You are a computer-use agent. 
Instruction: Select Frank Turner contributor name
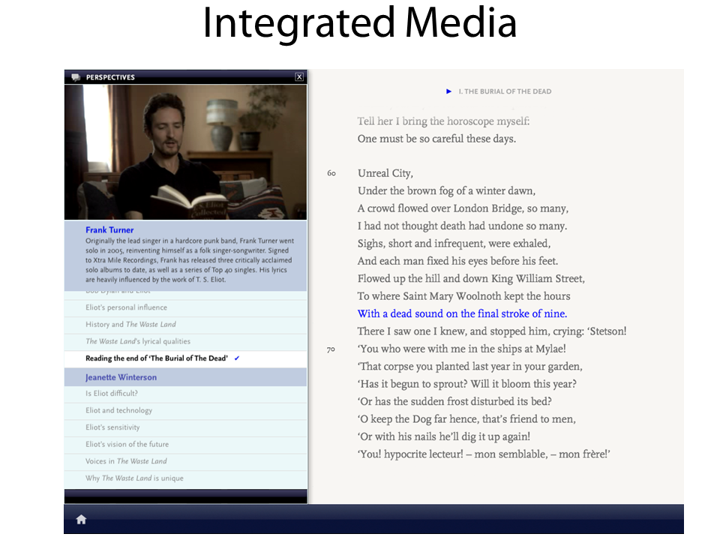(x=109, y=230)
